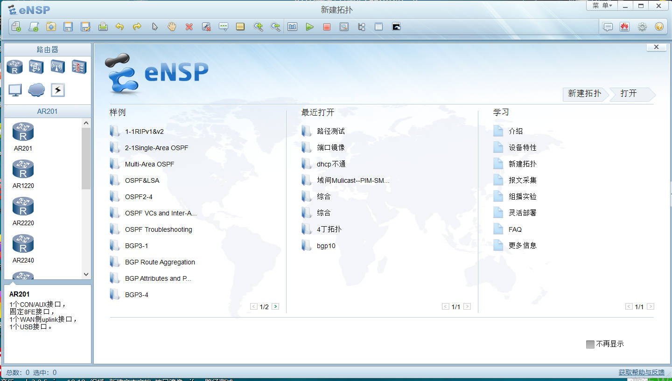Activate the zoom in toolbar icon
The width and height of the screenshot is (672, 381).
pyautogui.click(x=258, y=27)
